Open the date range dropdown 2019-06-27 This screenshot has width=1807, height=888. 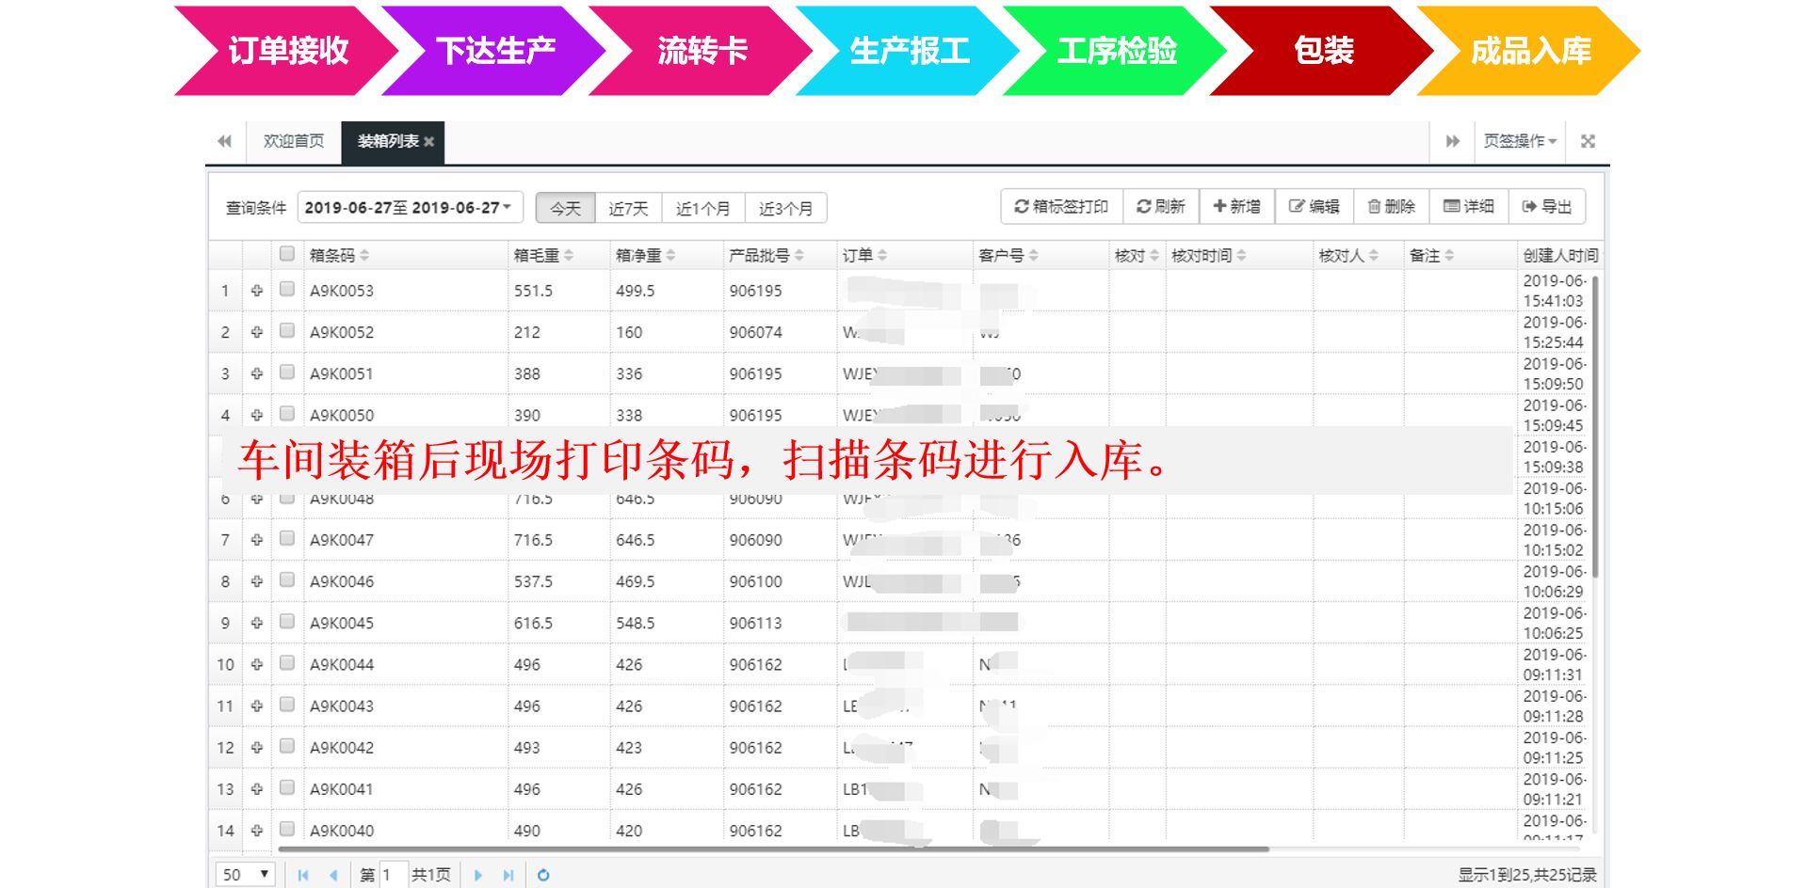click(410, 208)
